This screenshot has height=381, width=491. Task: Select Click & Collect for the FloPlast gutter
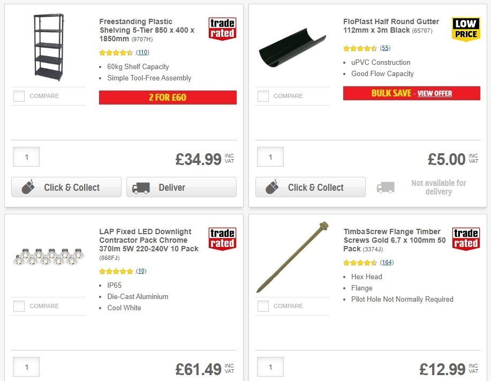310,187
